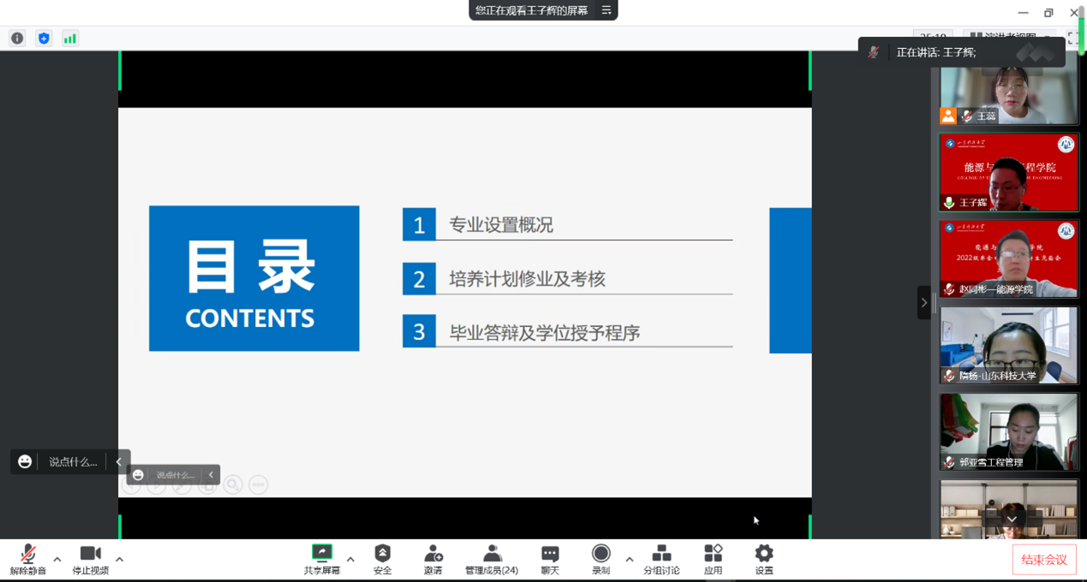Viewport: 1087px width, 582px height.
Task: Expand video options arrow beside 停止视频
Action: pos(119,560)
